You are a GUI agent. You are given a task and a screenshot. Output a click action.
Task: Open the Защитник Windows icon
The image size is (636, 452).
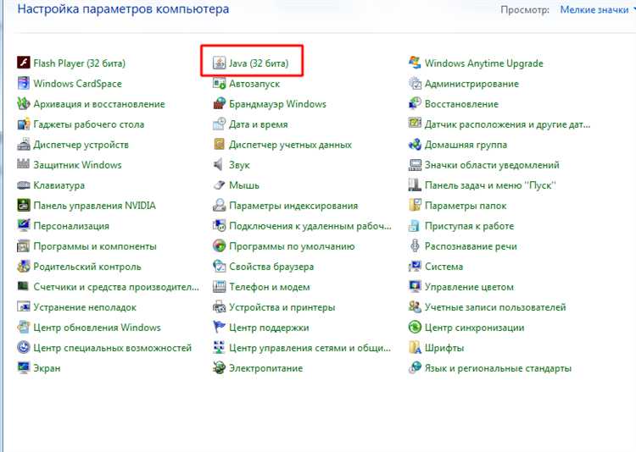pos(24,164)
